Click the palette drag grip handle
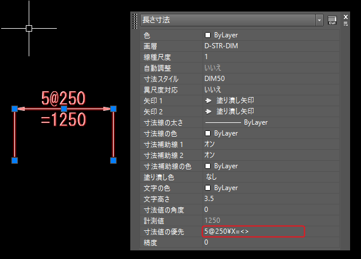Image resolution: width=361 pixels, height=259 pixels. point(135,21)
